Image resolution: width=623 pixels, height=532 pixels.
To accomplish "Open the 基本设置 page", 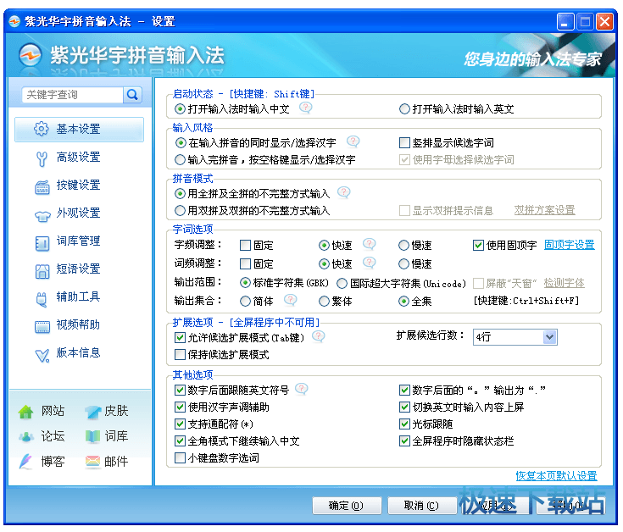I will click(79, 129).
